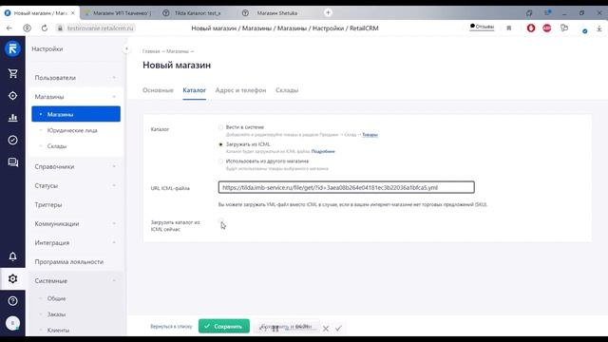Click the Вернуться к списку link
The image size is (608, 342).
(x=171, y=327)
